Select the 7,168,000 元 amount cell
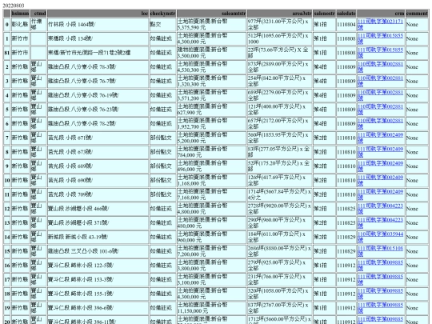The image size is (432, 324). pyautogui.click(x=211, y=194)
